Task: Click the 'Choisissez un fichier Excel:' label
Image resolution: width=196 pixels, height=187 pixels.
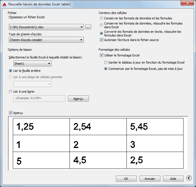Action: pos(27,17)
